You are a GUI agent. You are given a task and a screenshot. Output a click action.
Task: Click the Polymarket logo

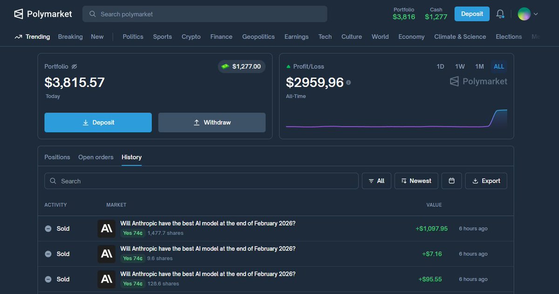(x=43, y=14)
